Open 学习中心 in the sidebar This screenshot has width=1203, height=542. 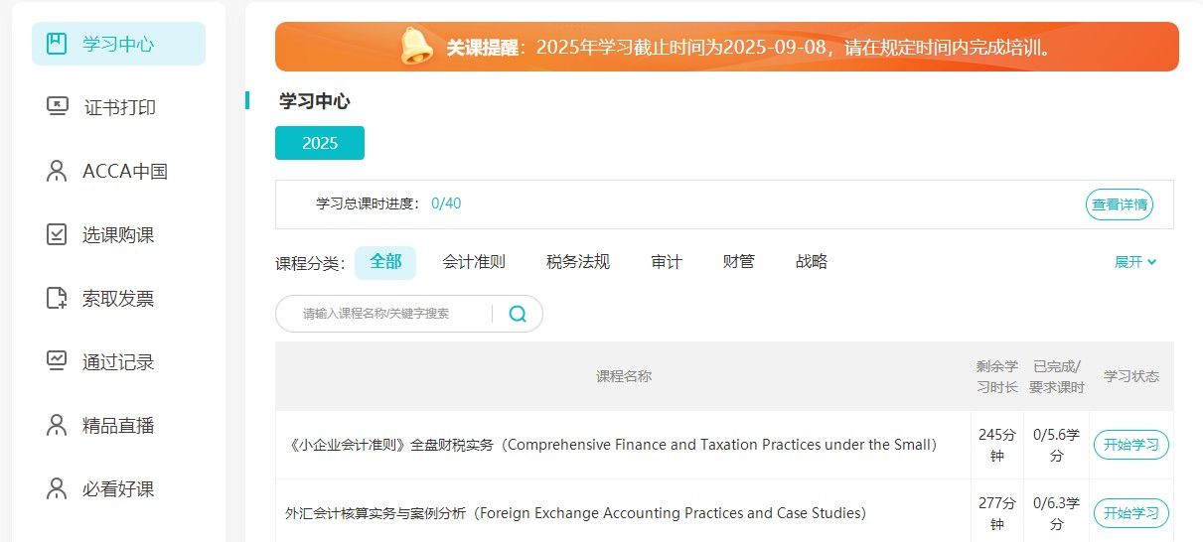click(118, 44)
